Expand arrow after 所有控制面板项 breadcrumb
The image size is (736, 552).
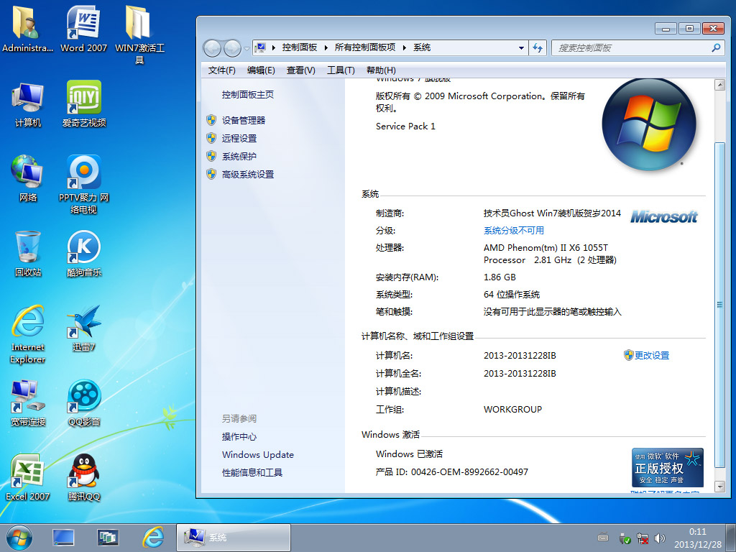405,47
